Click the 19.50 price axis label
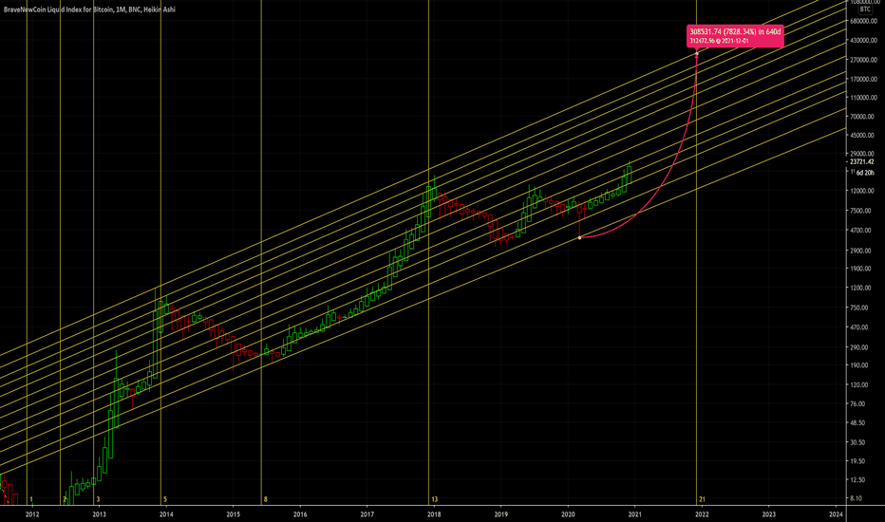The image size is (885, 522). pyautogui.click(x=858, y=461)
